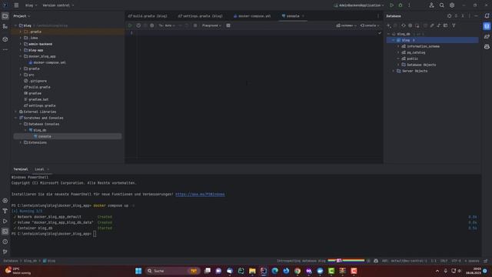Click the Execute query button in console toolbar

pyautogui.click(x=130, y=25)
